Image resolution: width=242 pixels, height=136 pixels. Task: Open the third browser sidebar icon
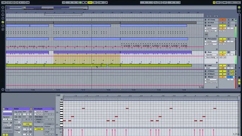[3, 15]
